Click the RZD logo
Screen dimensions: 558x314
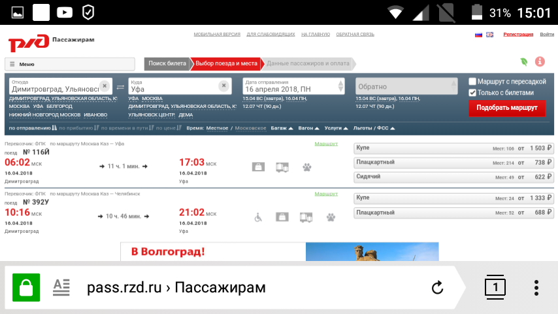(29, 43)
